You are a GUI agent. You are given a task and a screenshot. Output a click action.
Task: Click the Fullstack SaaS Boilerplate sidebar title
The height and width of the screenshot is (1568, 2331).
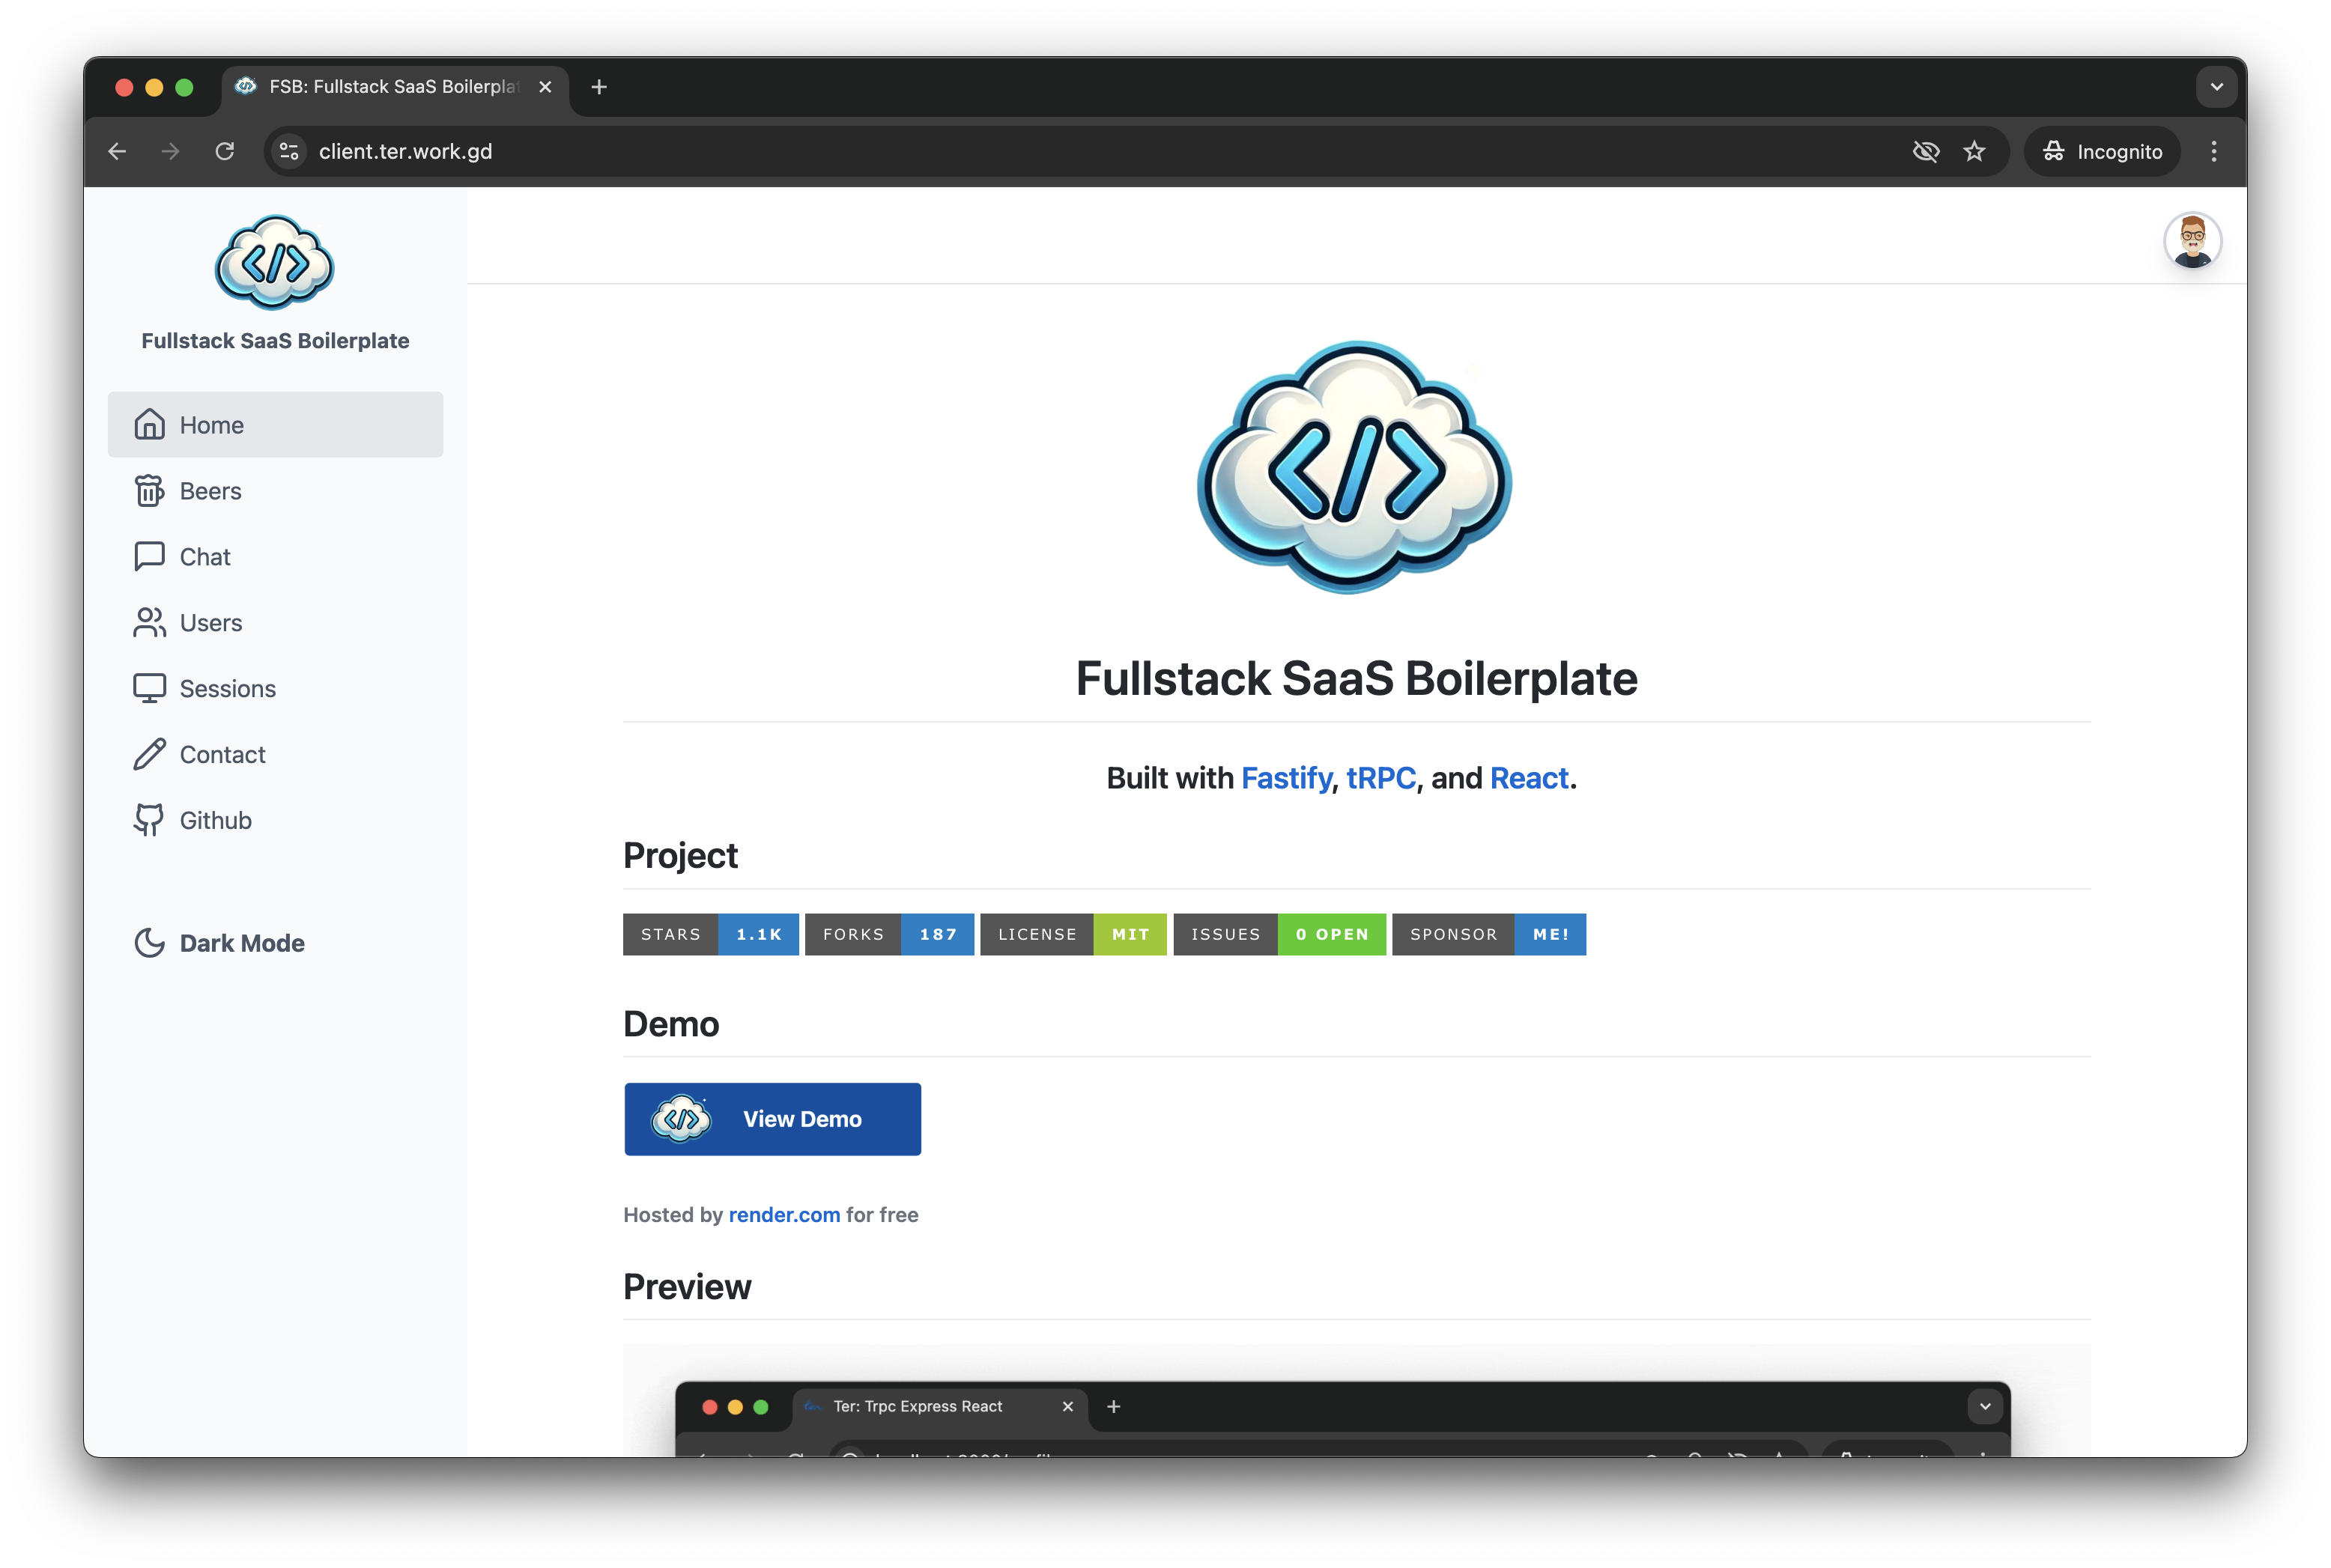(x=275, y=341)
